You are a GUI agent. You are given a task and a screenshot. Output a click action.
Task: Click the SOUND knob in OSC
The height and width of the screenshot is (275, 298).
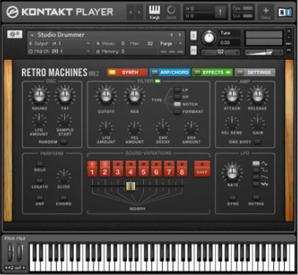click(x=39, y=96)
